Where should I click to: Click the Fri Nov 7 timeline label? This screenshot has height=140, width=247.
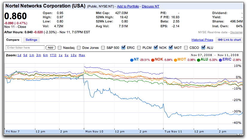(x=13, y=132)
